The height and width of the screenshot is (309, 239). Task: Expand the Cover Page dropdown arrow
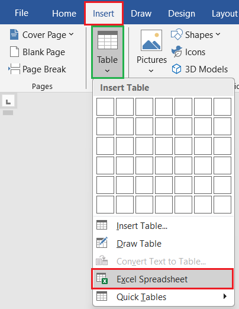[72, 34]
